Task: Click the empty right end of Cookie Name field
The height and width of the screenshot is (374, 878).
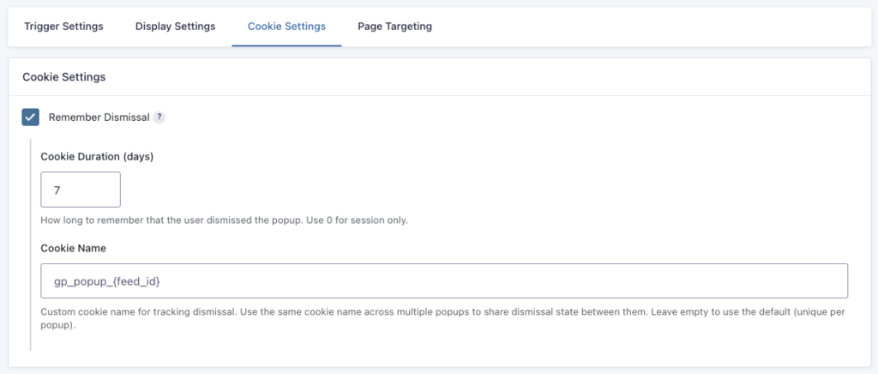Action: [x=772, y=280]
